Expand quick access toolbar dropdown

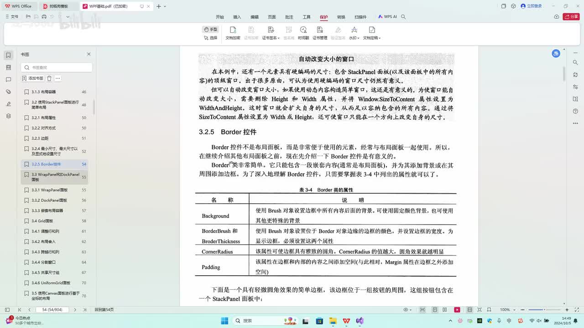point(68,17)
